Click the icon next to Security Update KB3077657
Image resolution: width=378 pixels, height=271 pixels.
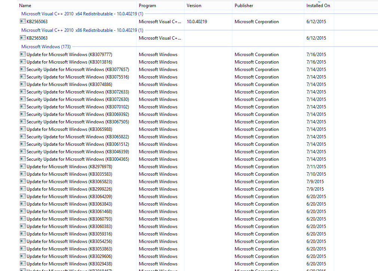23,70
